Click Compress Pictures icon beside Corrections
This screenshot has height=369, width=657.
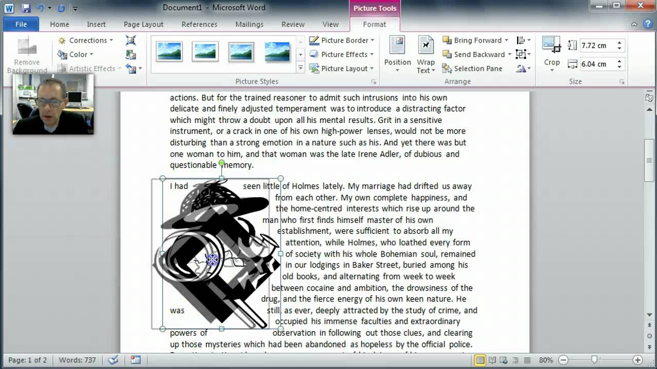click(x=131, y=40)
